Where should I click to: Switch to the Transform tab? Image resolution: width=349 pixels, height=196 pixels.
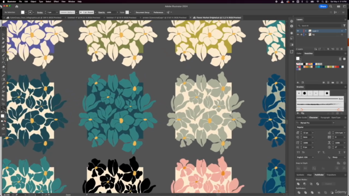point(331,175)
